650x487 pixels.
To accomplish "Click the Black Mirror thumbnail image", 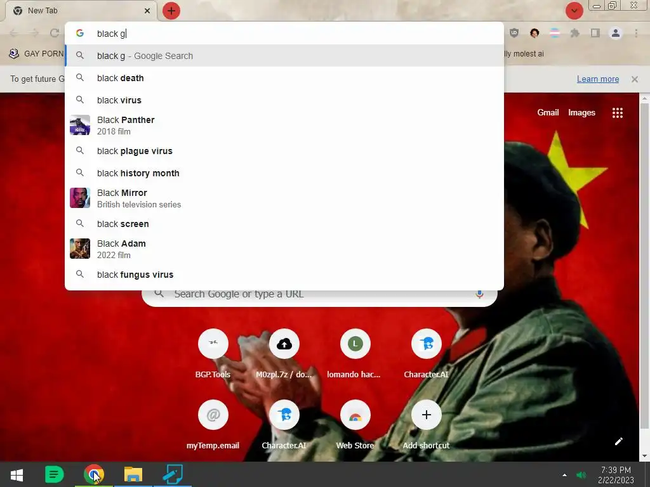I will pos(80,198).
